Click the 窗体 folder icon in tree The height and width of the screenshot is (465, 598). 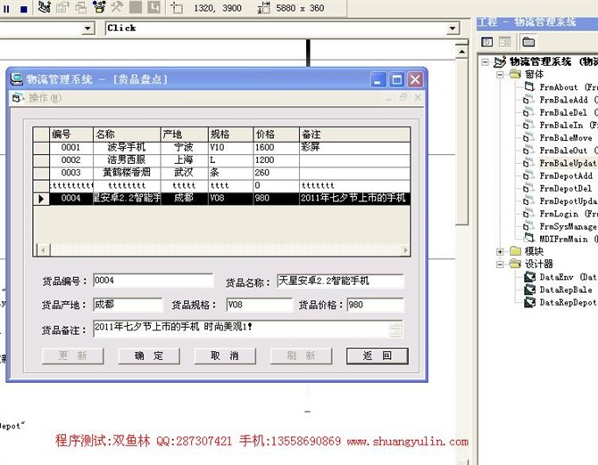[515, 74]
